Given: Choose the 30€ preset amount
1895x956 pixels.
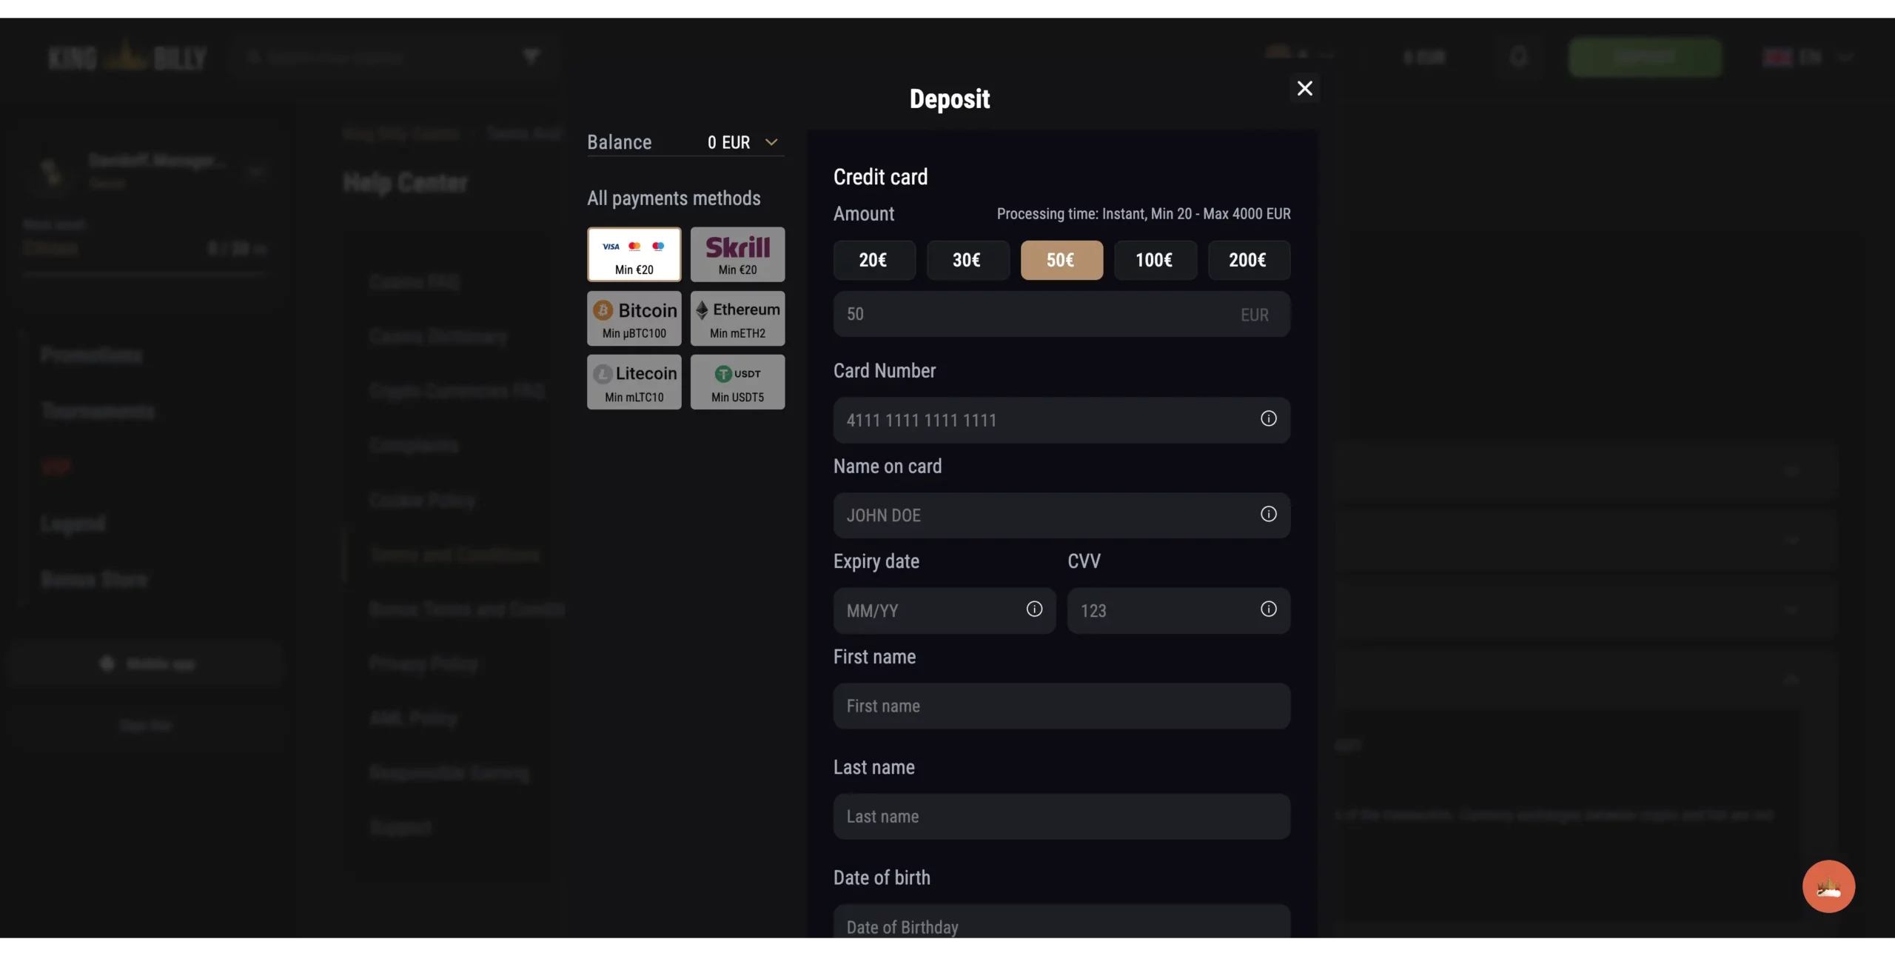Looking at the screenshot, I should point(967,260).
